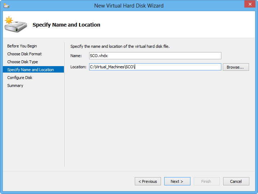This screenshot has width=258, height=194.
Task: Select the highlighted Specify Name and Location step
Action: coord(31,70)
